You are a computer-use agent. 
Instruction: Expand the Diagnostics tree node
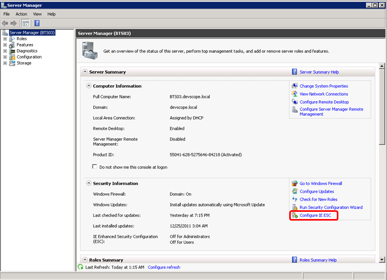[5, 51]
